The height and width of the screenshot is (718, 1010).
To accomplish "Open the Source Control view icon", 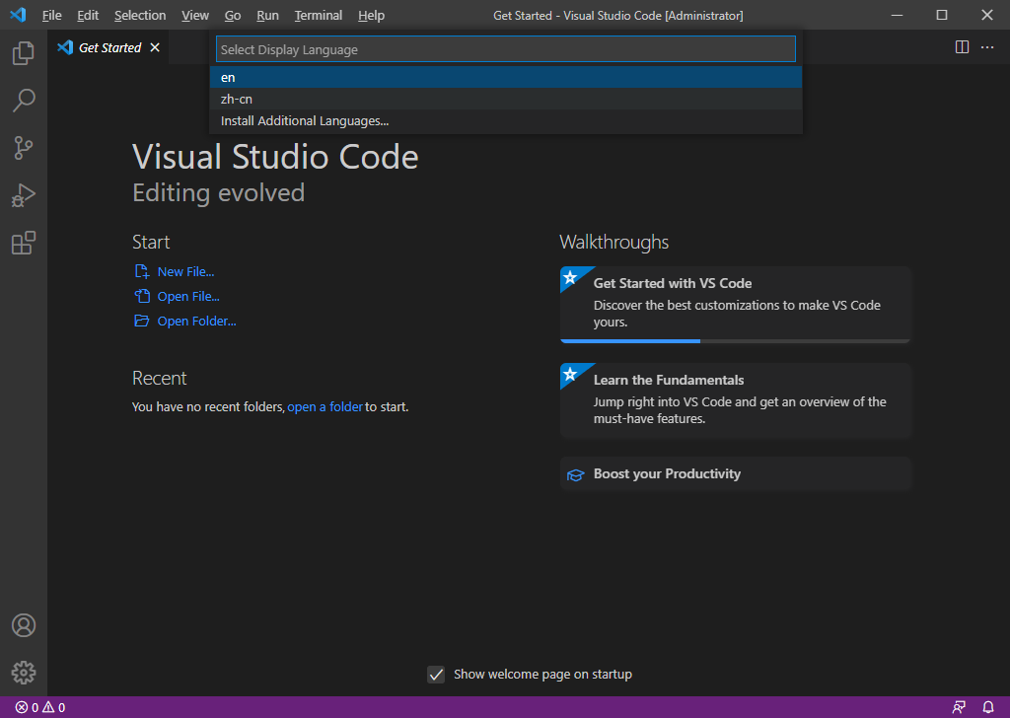I will [24, 148].
